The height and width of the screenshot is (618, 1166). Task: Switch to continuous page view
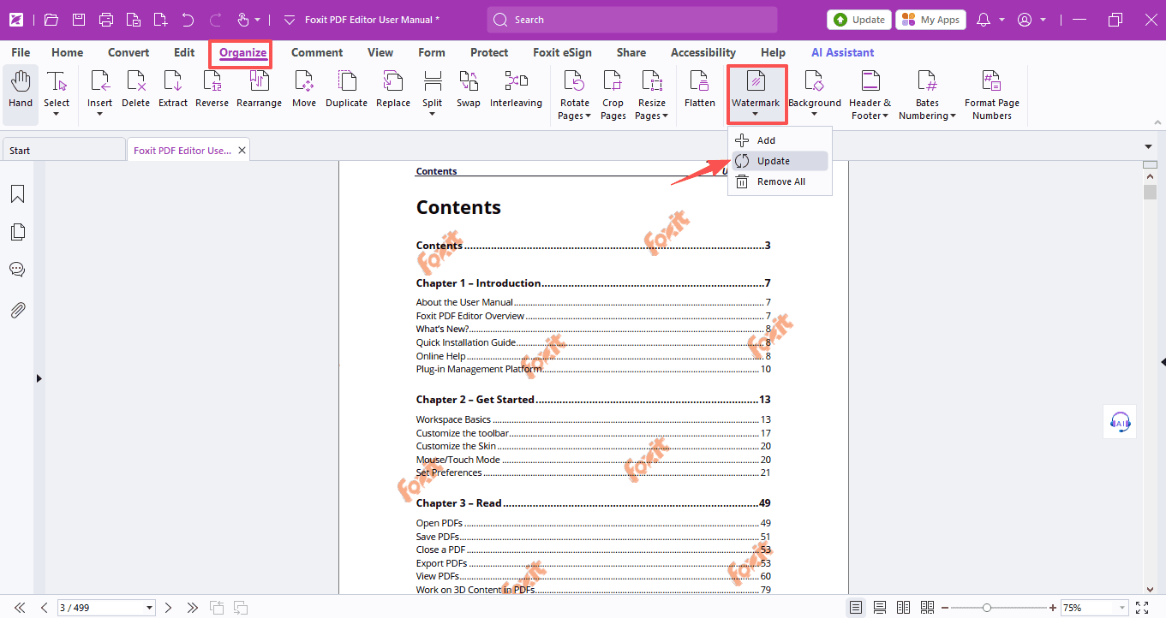tap(880, 608)
